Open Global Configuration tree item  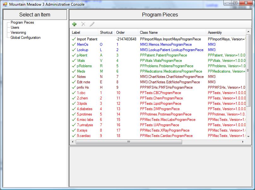coord(25,38)
